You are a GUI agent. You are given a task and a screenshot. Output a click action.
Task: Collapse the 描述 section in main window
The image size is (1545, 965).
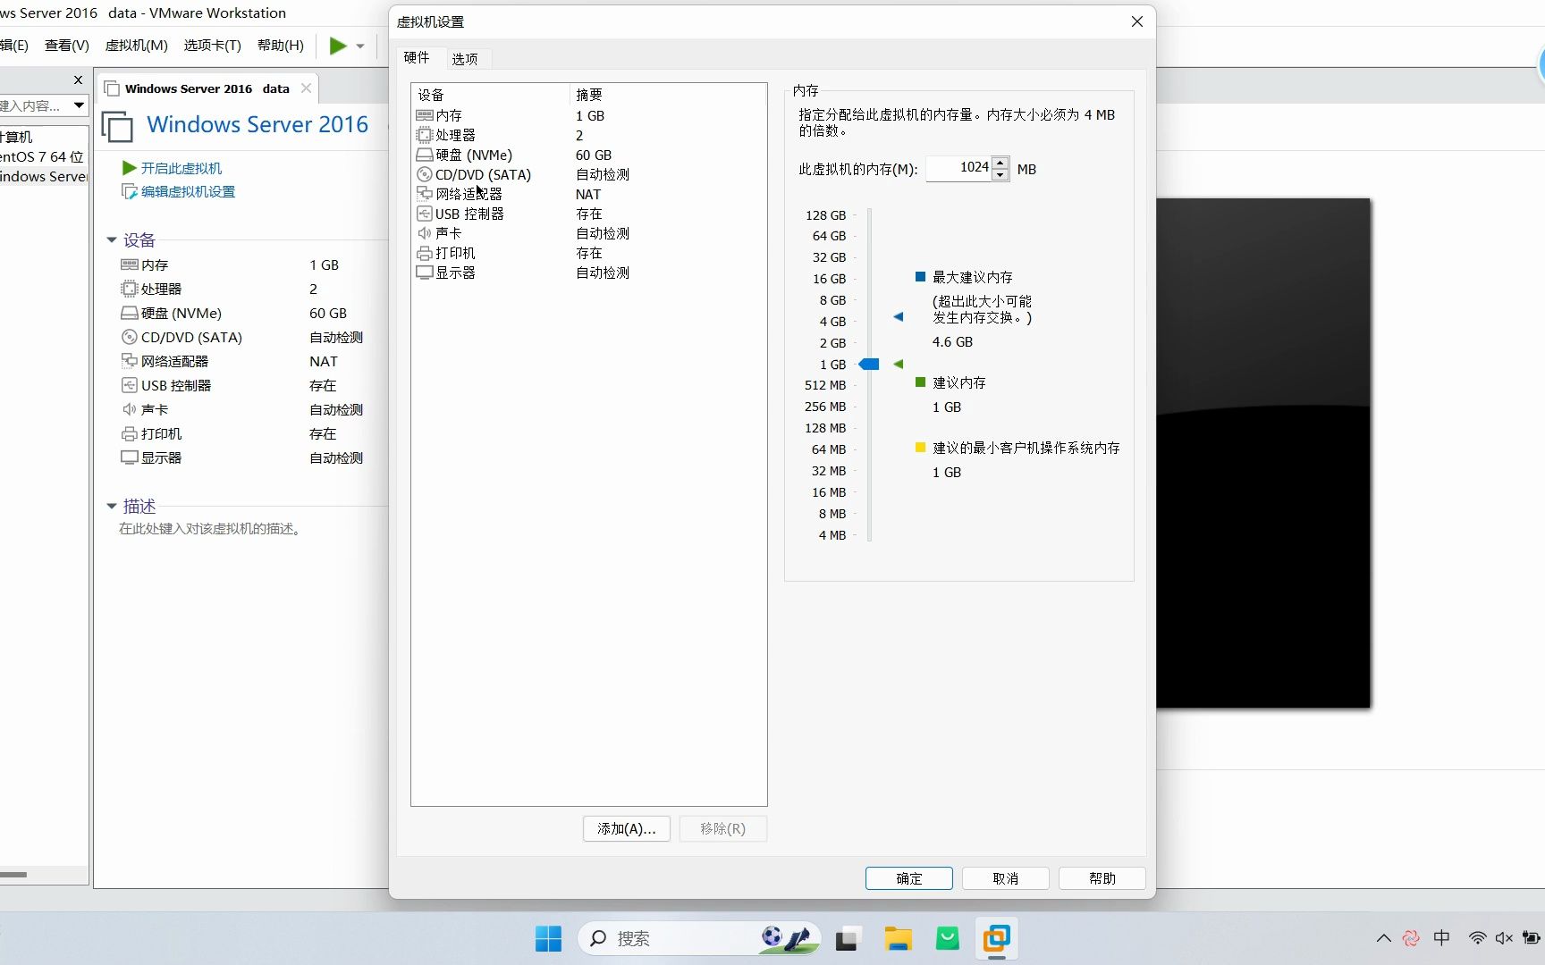[x=112, y=506]
